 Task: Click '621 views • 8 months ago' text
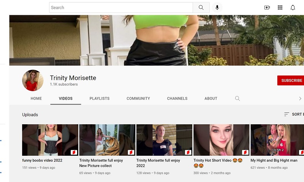269,168
